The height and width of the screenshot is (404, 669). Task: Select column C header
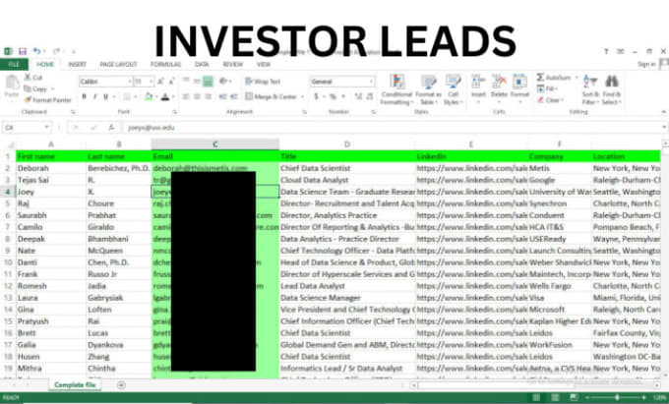click(215, 144)
